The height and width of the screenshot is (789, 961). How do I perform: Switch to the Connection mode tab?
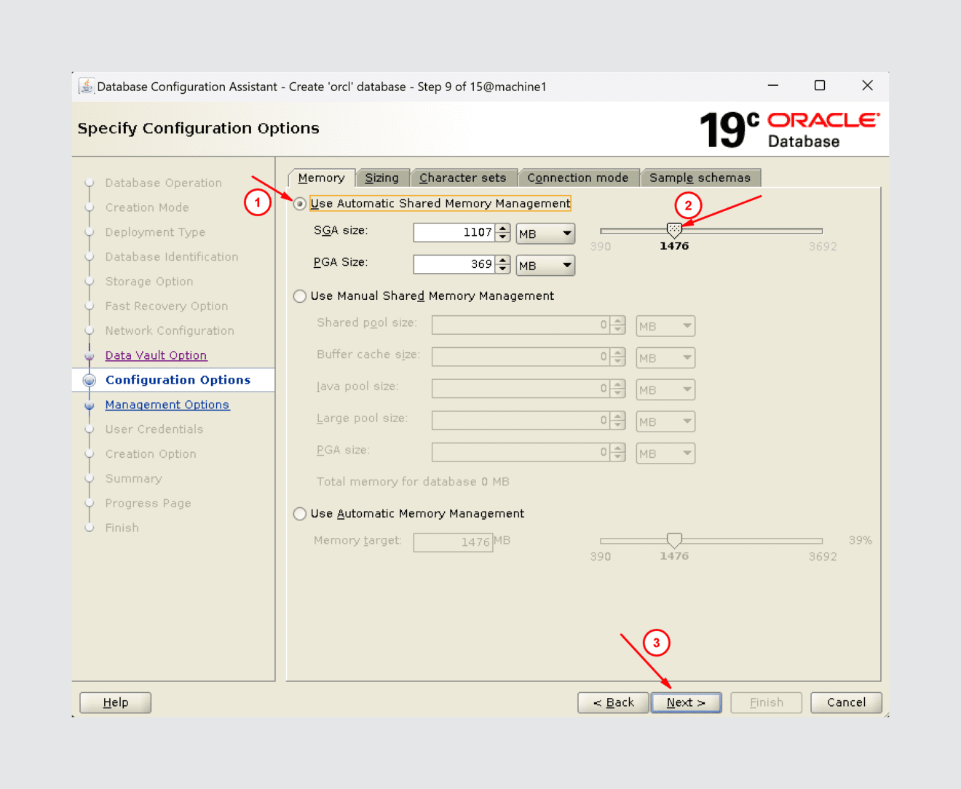click(578, 177)
